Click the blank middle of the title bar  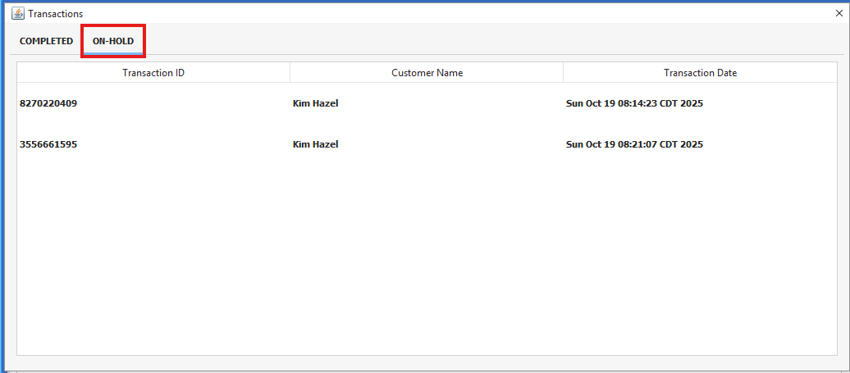pyautogui.click(x=427, y=13)
